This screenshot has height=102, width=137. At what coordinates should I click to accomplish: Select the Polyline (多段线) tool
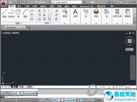pos(11,13)
